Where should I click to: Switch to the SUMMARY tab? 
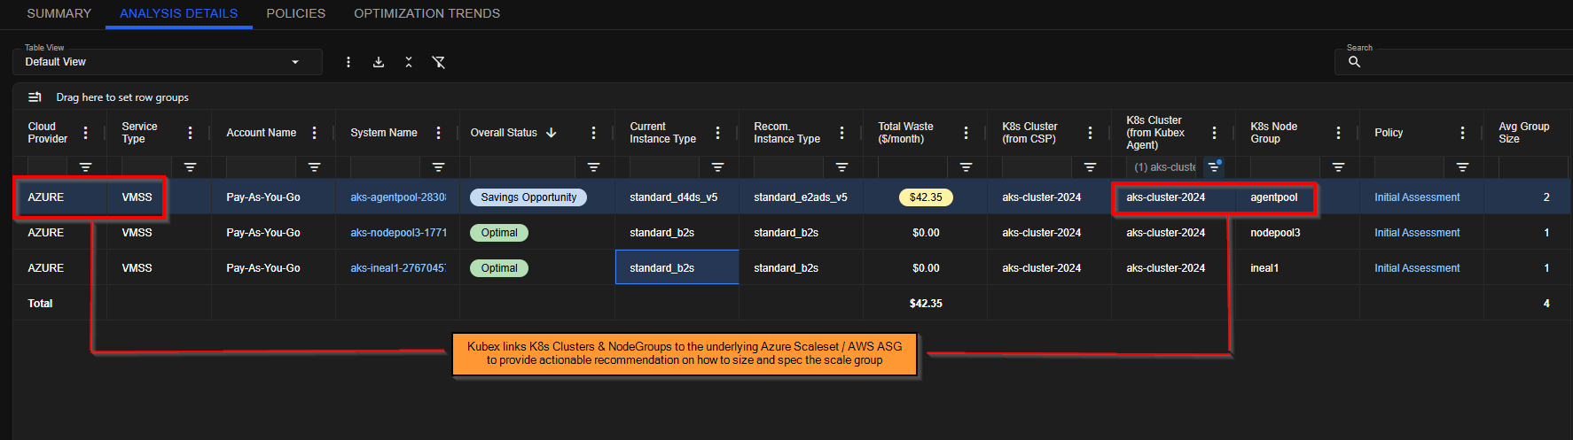click(x=59, y=13)
